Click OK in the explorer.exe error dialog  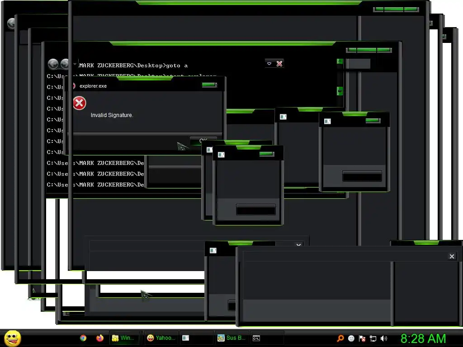coord(203,141)
